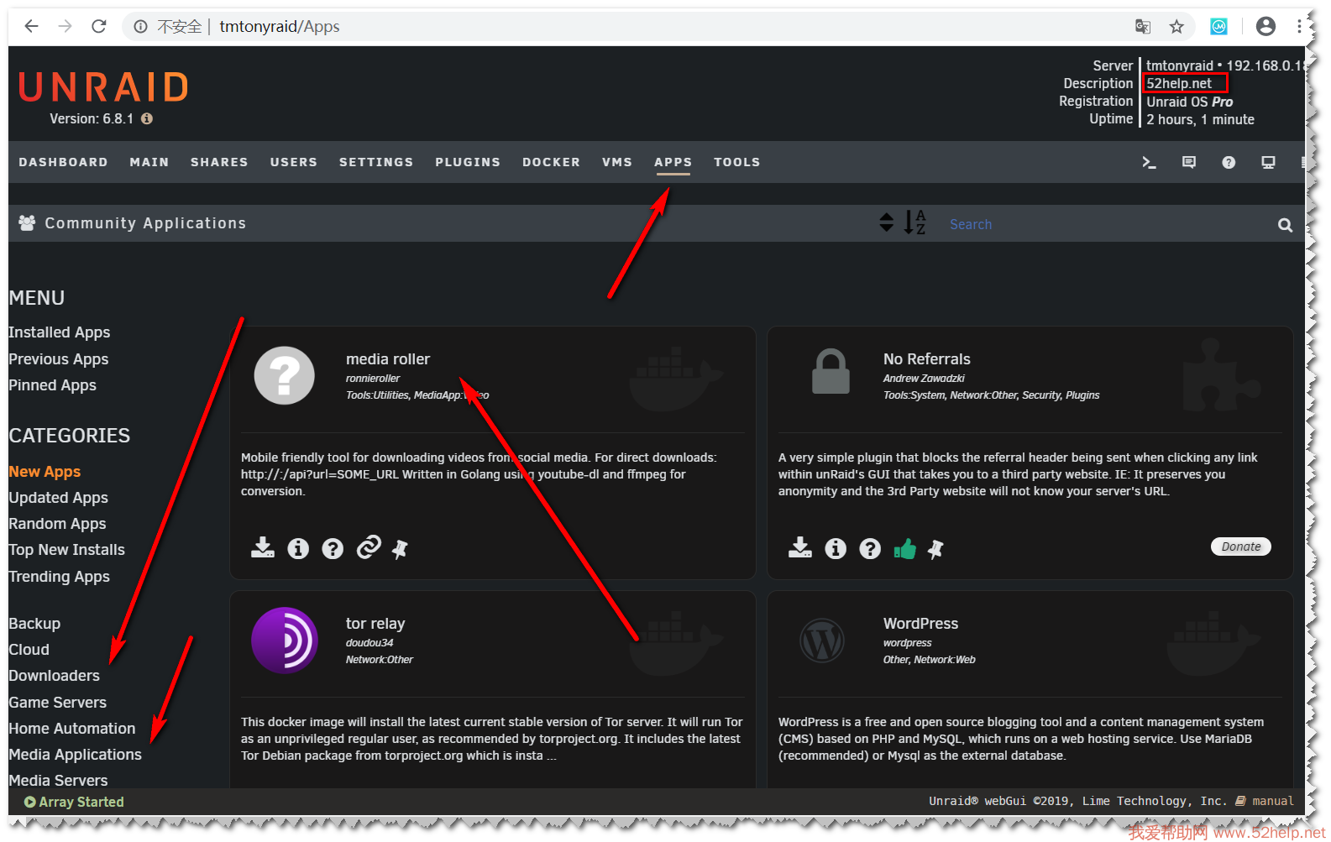Click green thumbs-up icon for No Referrals
The width and height of the screenshot is (1331, 842).
tap(904, 548)
